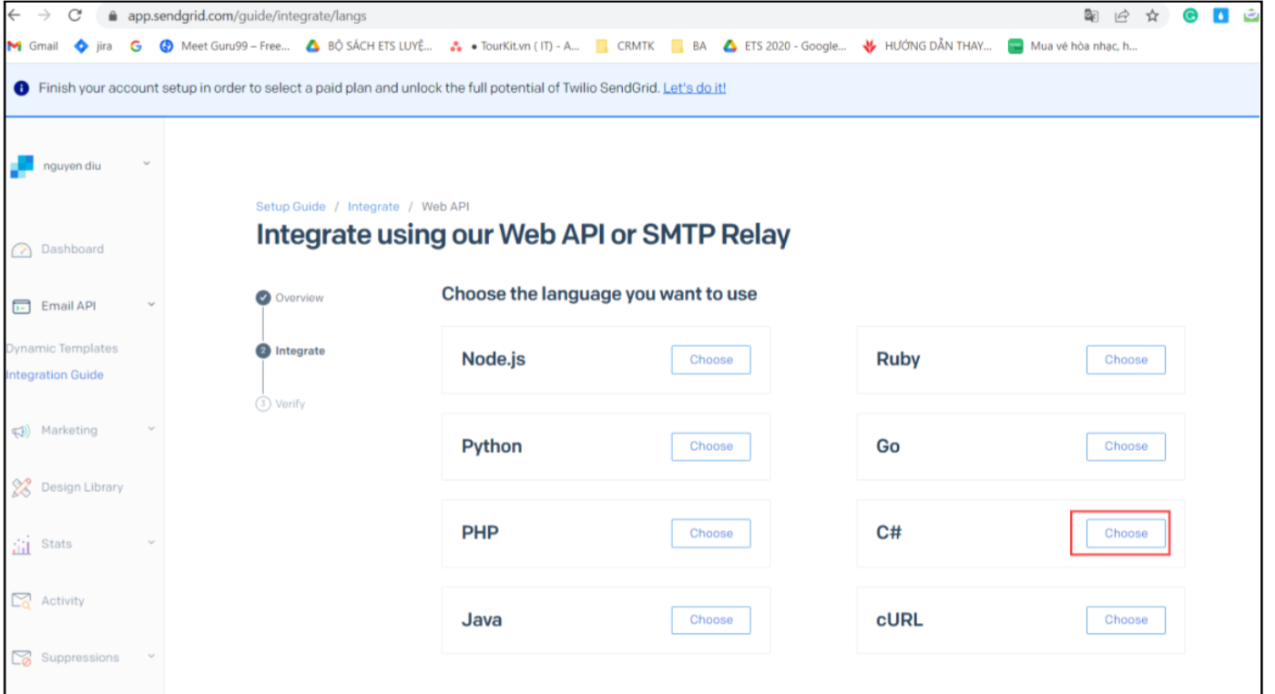
Task: Choose Ruby language
Action: click(x=1126, y=360)
